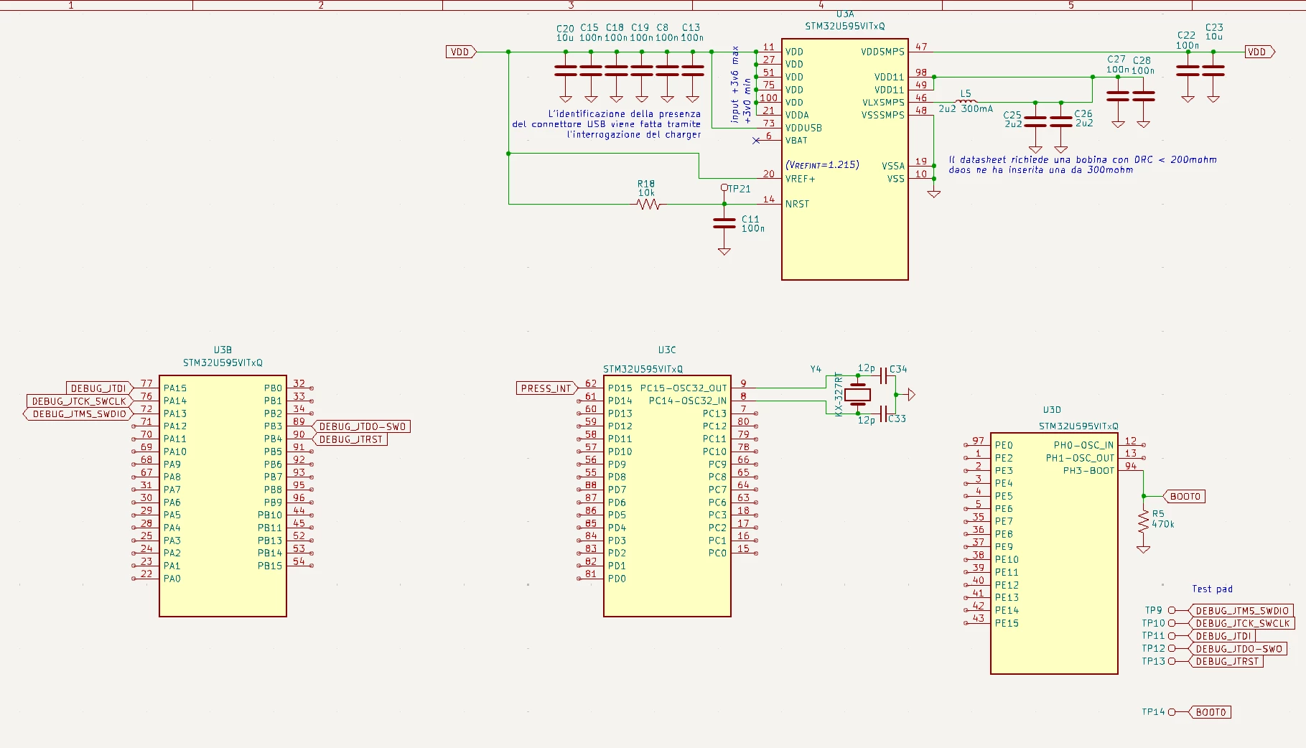
Task: Select the 'L'identificazione della presenza' note
Action: coord(607,124)
